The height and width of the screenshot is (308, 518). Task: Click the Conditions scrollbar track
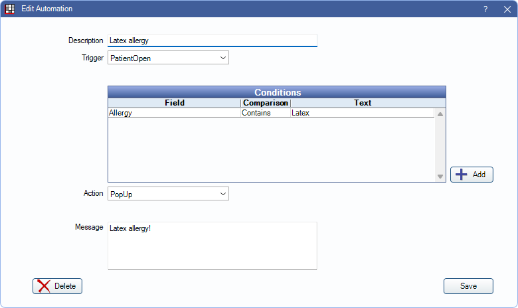(440, 146)
